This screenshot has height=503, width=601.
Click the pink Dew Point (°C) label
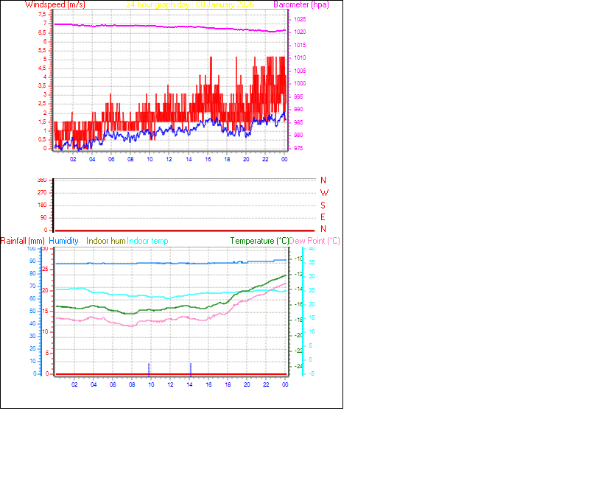315,241
